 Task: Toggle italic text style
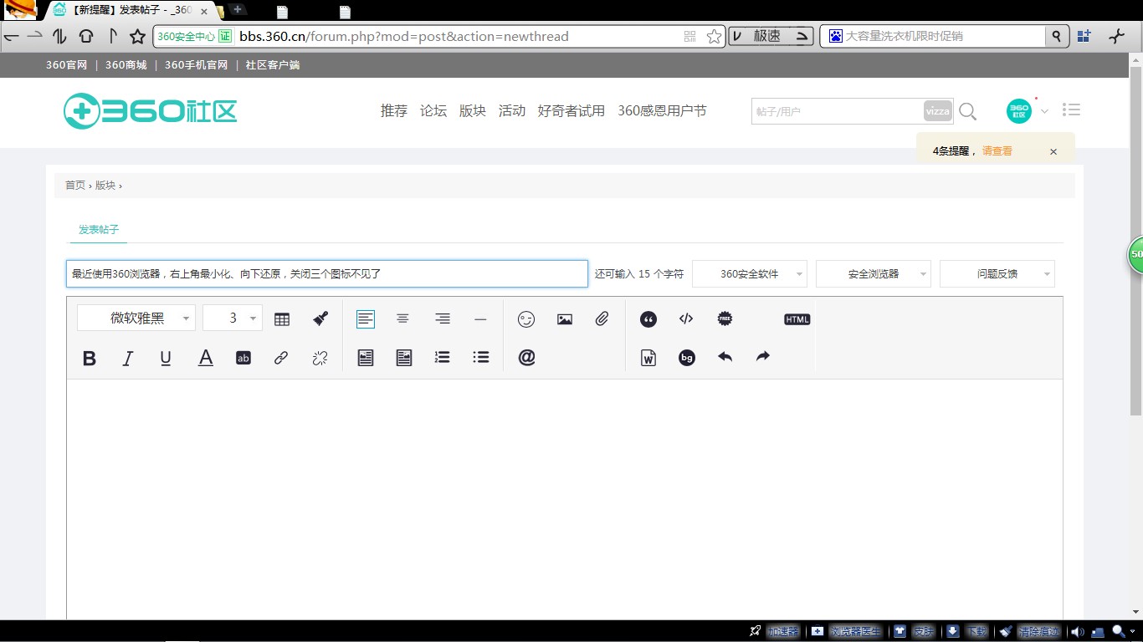pyautogui.click(x=128, y=358)
